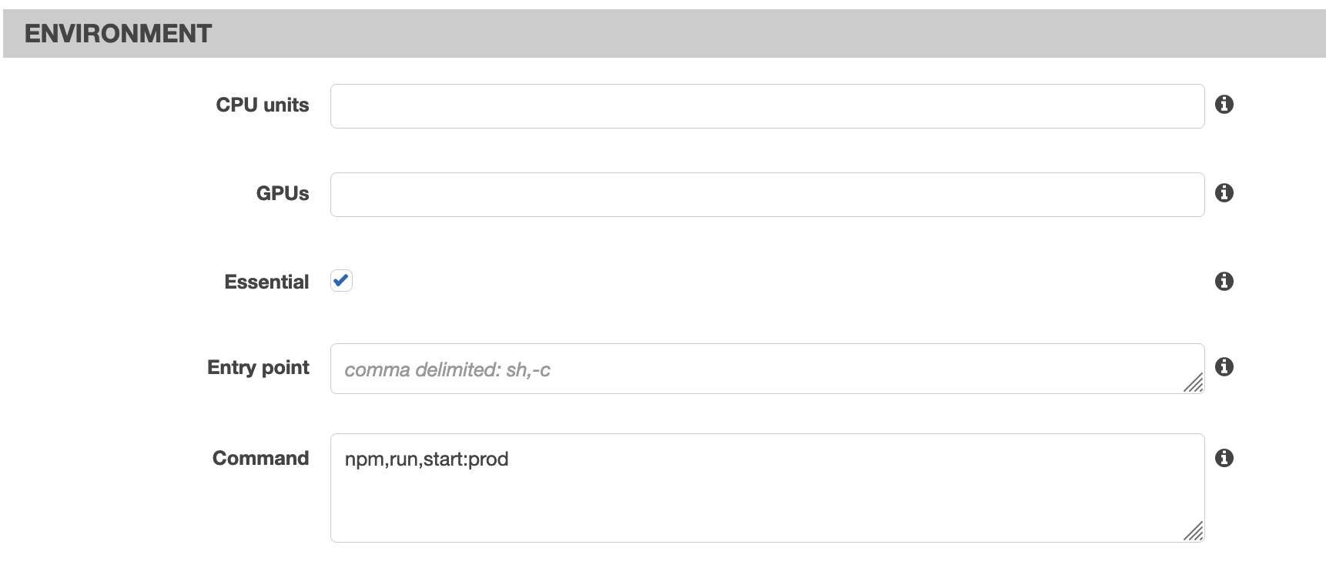Uncheck the Essential checkbox
This screenshot has width=1326, height=568.
[341, 281]
